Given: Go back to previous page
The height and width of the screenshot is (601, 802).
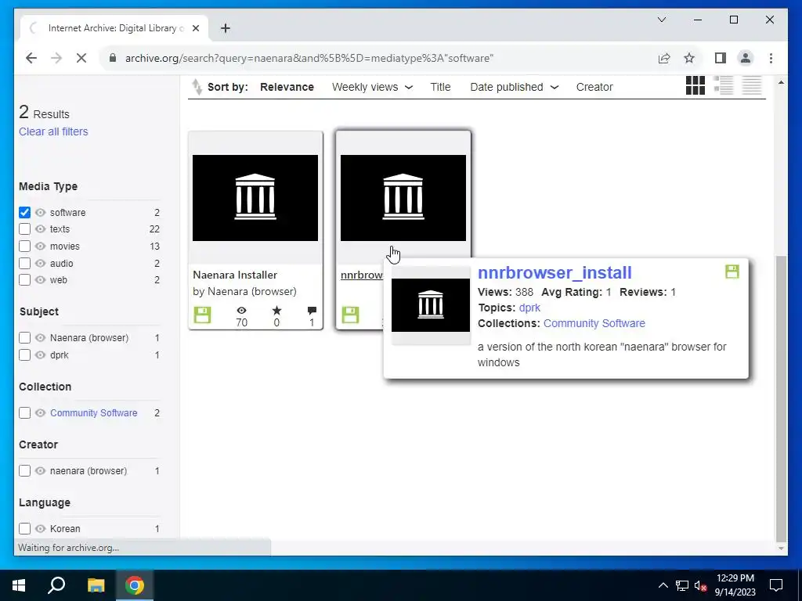Looking at the screenshot, I should click(31, 58).
